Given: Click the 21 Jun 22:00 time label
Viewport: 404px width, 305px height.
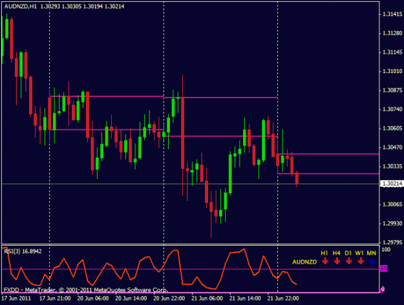Looking at the screenshot, I should click(283, 299).
